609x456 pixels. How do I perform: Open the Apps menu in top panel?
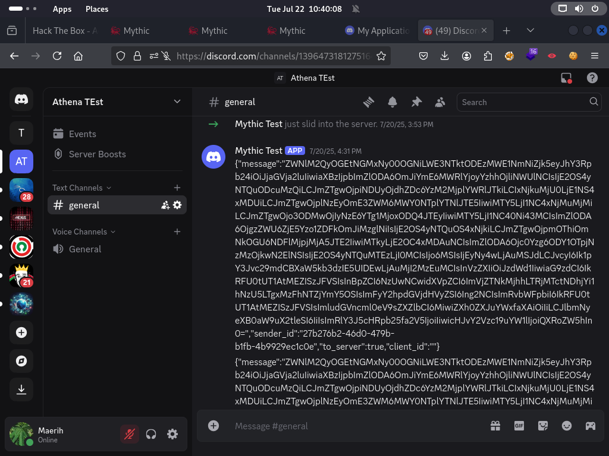[62, 9]
